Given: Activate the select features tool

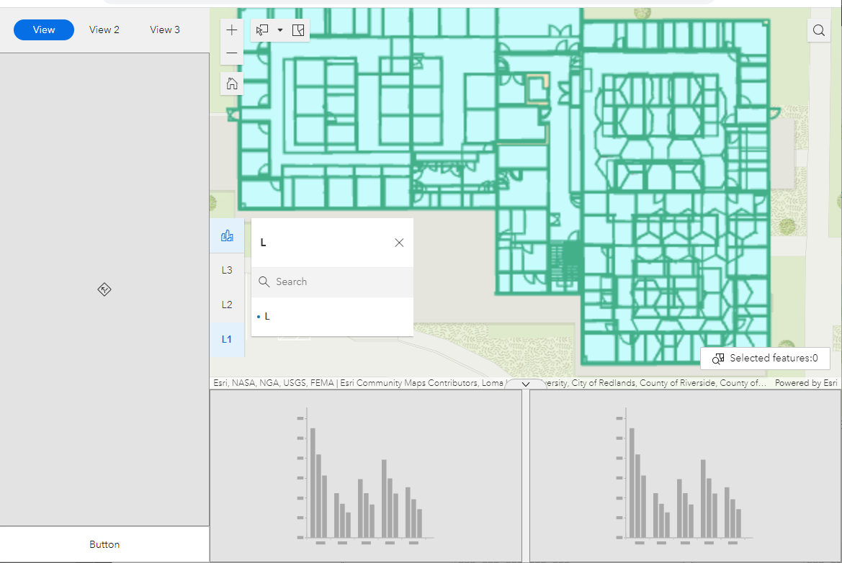Looking at the screenshot, I should tap(261, 30).
